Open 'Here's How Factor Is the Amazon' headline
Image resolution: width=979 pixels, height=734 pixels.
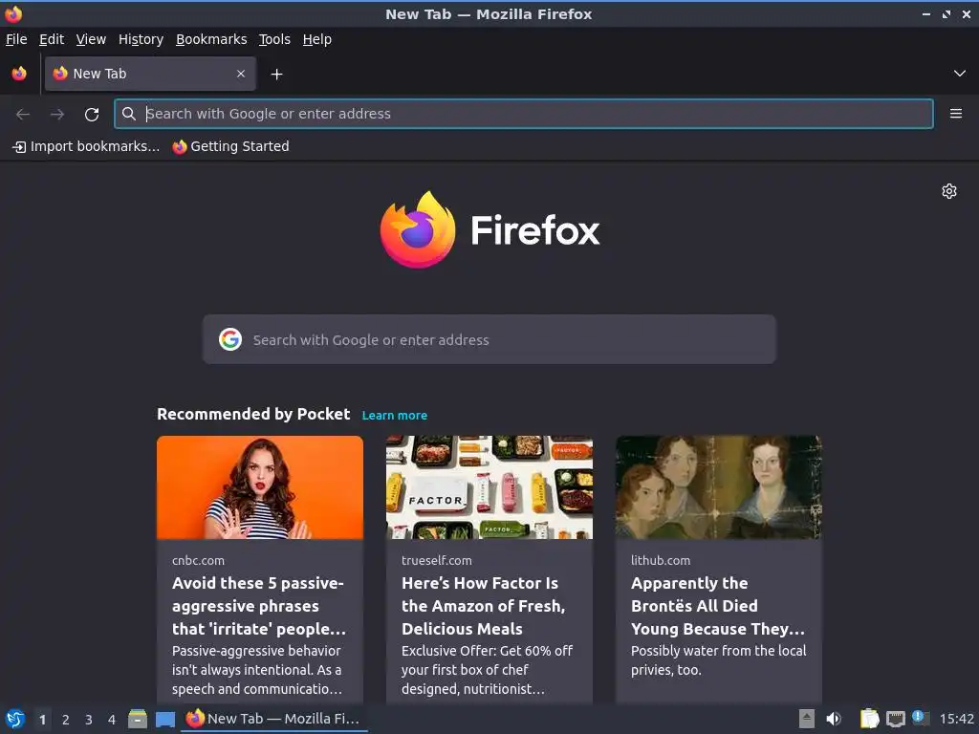(483, 606)
